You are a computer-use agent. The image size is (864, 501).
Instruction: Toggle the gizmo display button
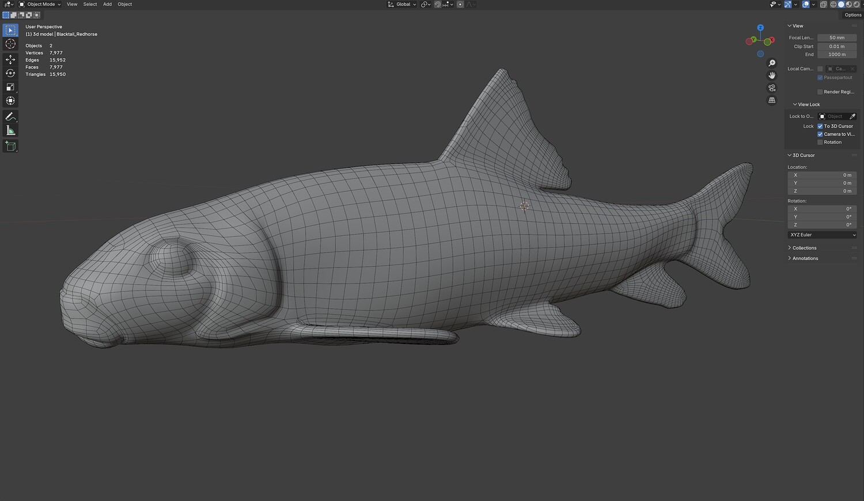coord(787,4)
